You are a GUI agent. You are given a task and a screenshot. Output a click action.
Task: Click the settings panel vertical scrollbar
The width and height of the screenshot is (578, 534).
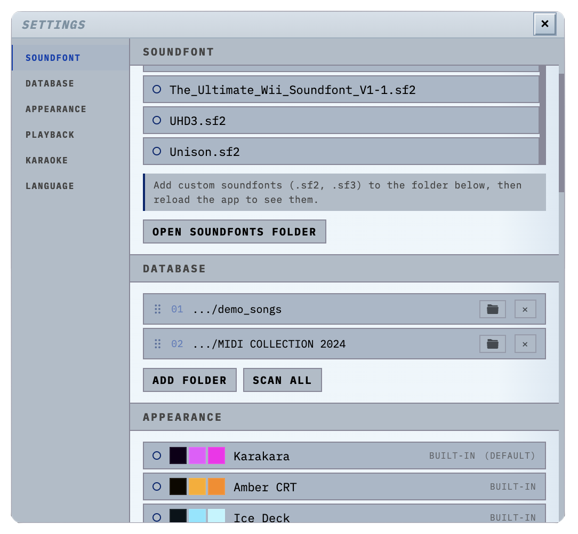click(x=561, y=133)
